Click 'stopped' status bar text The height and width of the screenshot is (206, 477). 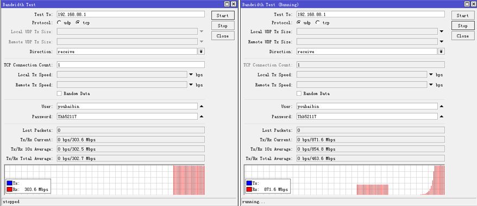pos(11,202)
